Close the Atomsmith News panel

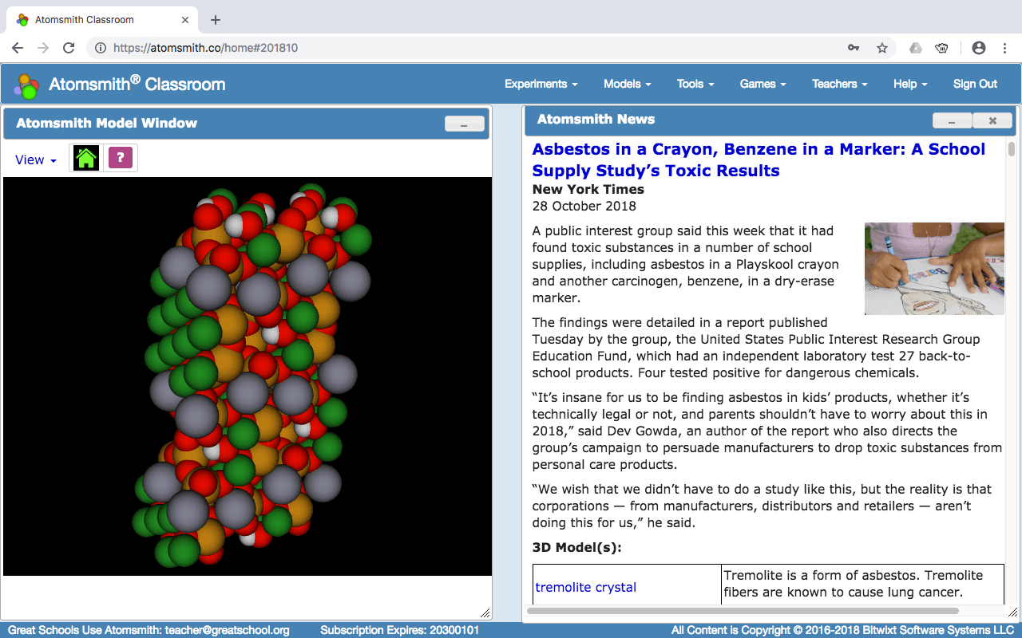(x=992, y=120)
